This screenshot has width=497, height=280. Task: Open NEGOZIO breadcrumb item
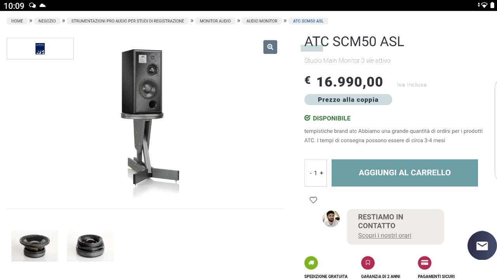(47, 21)
